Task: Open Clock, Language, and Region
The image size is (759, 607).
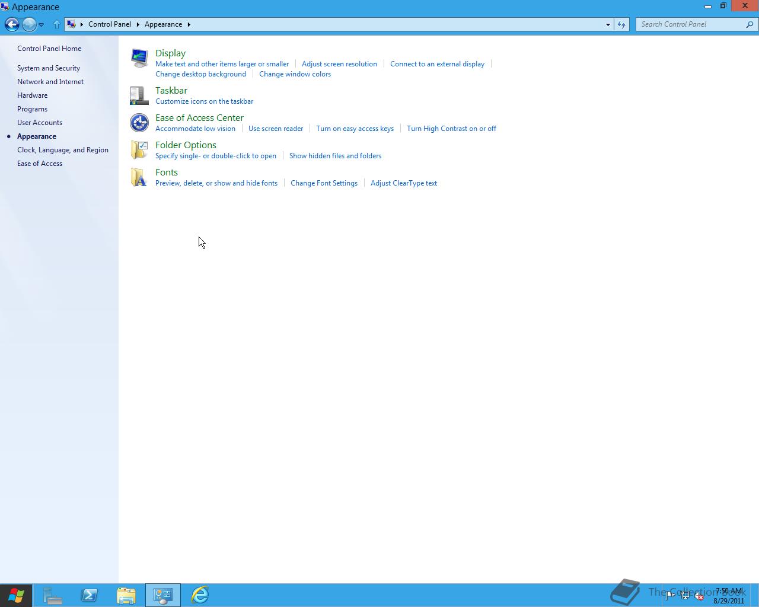Action: pos(63,150)
